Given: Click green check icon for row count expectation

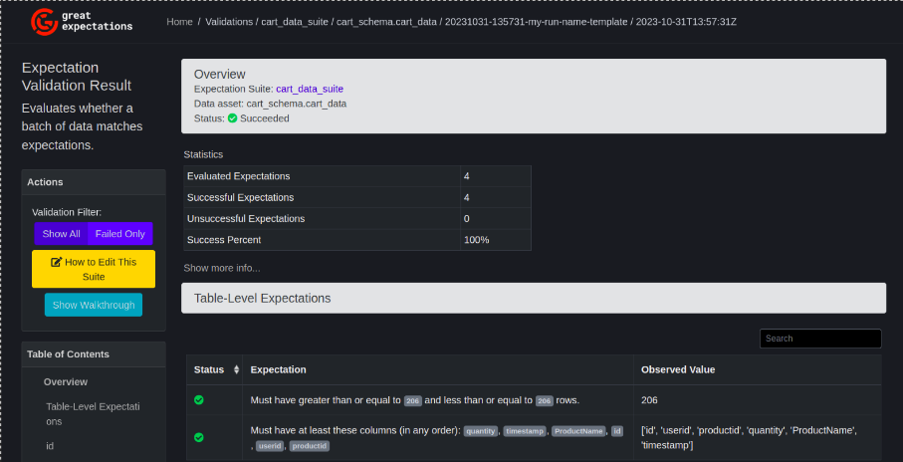Looking at the screenshot, I should coord(199,400).
